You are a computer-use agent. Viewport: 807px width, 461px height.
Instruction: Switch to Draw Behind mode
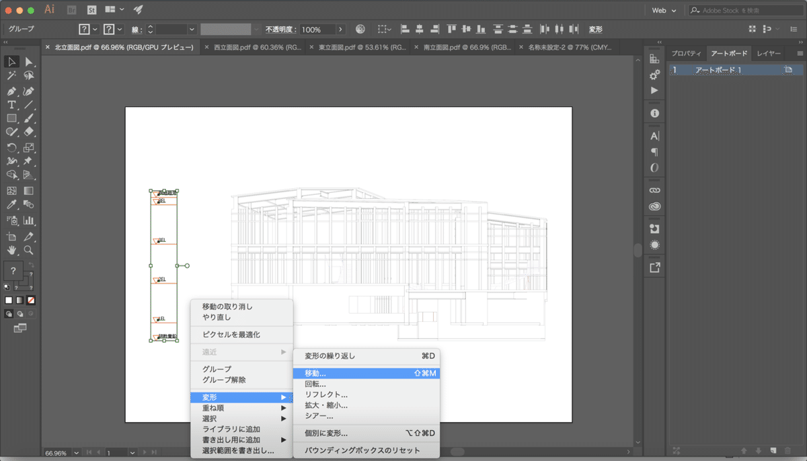(x=20, y=313)
